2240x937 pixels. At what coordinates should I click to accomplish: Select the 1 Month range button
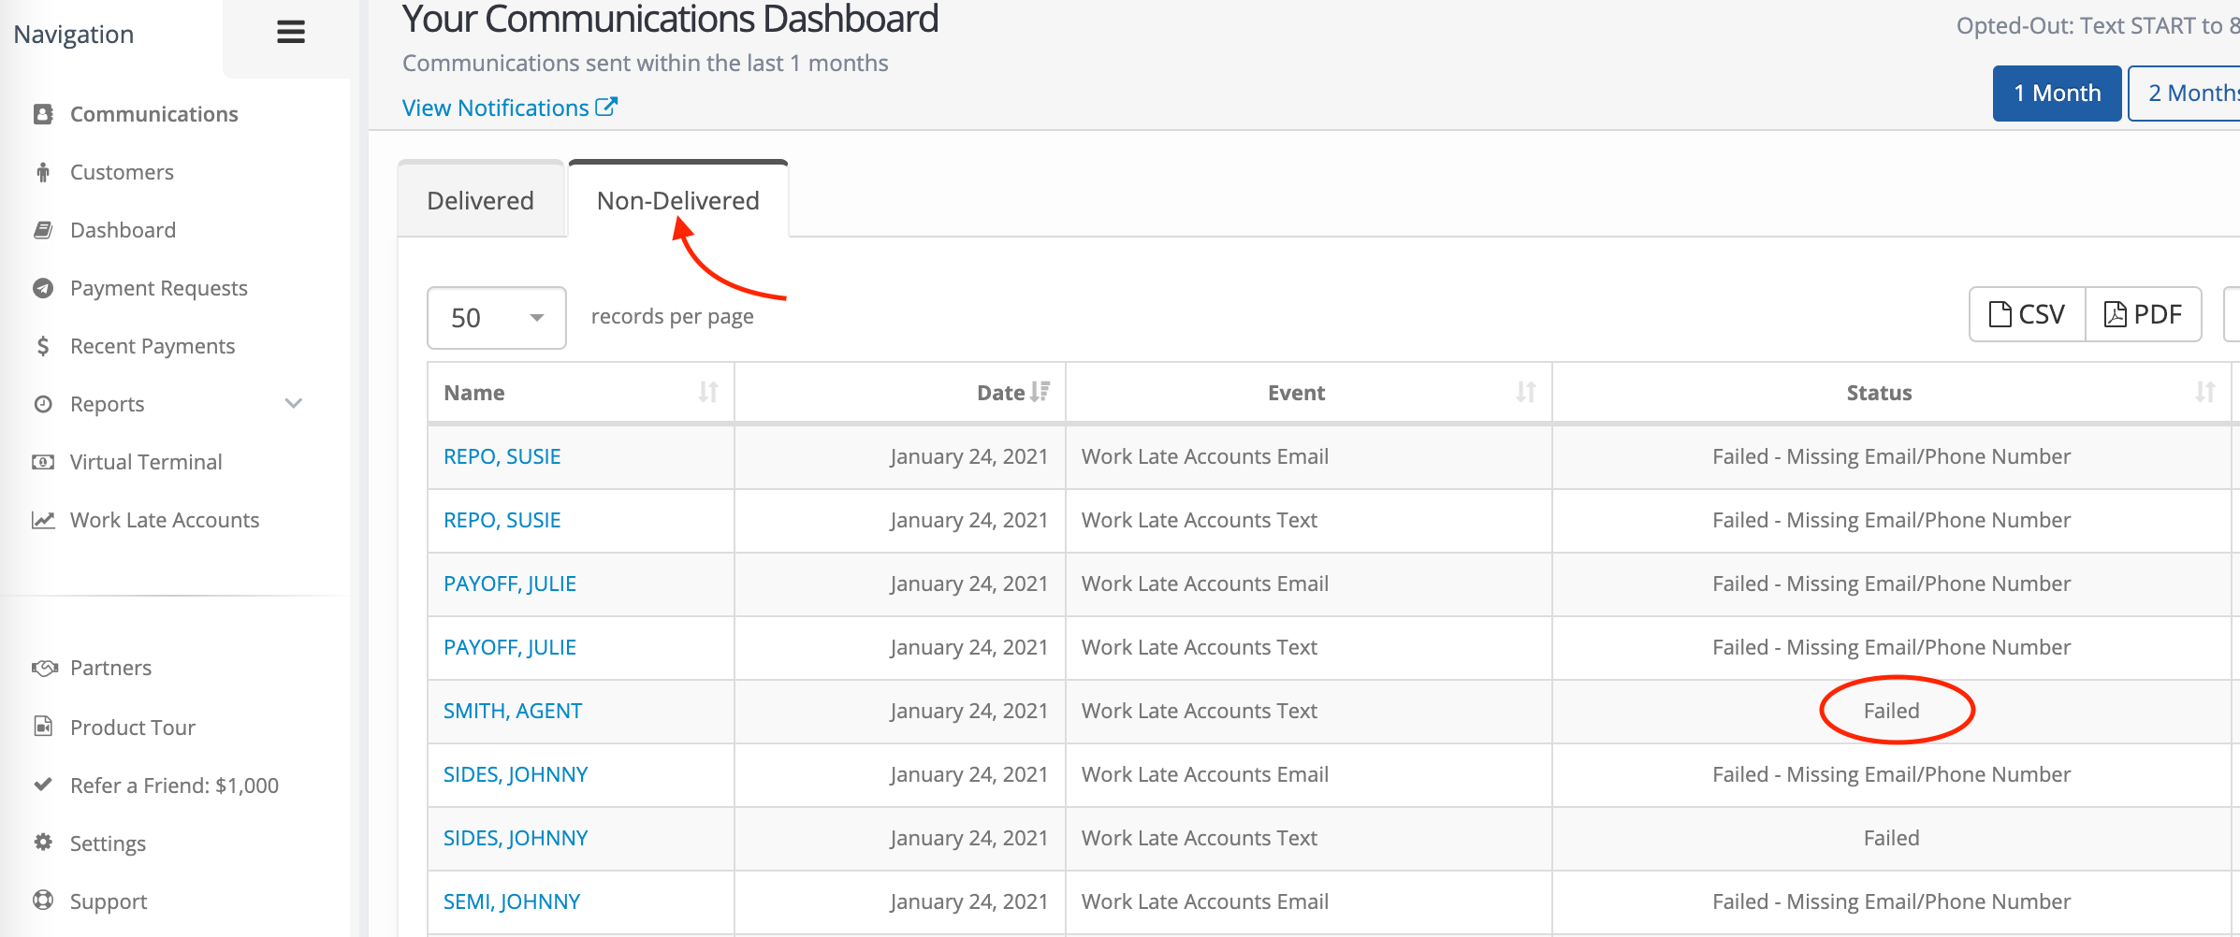(2057, 94)
